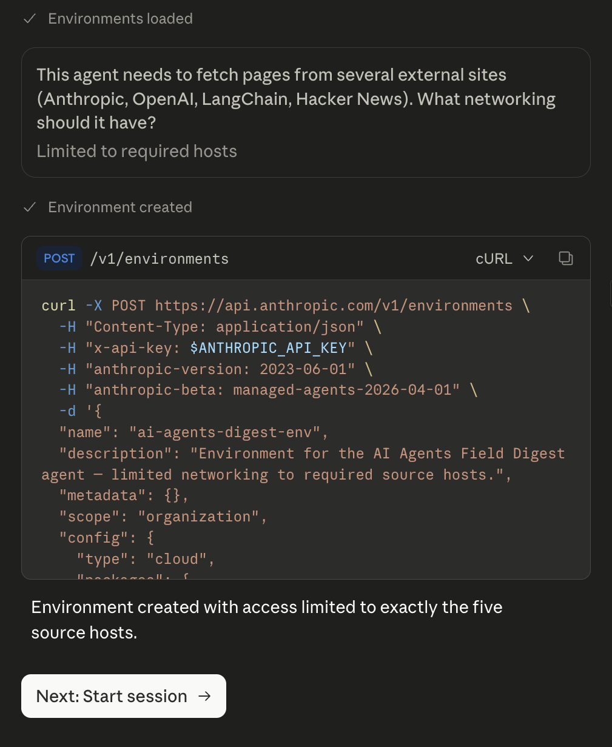Click the arrow icon on Start session button
The height and width of the screenshot is (747, 612).
(204, 696)
